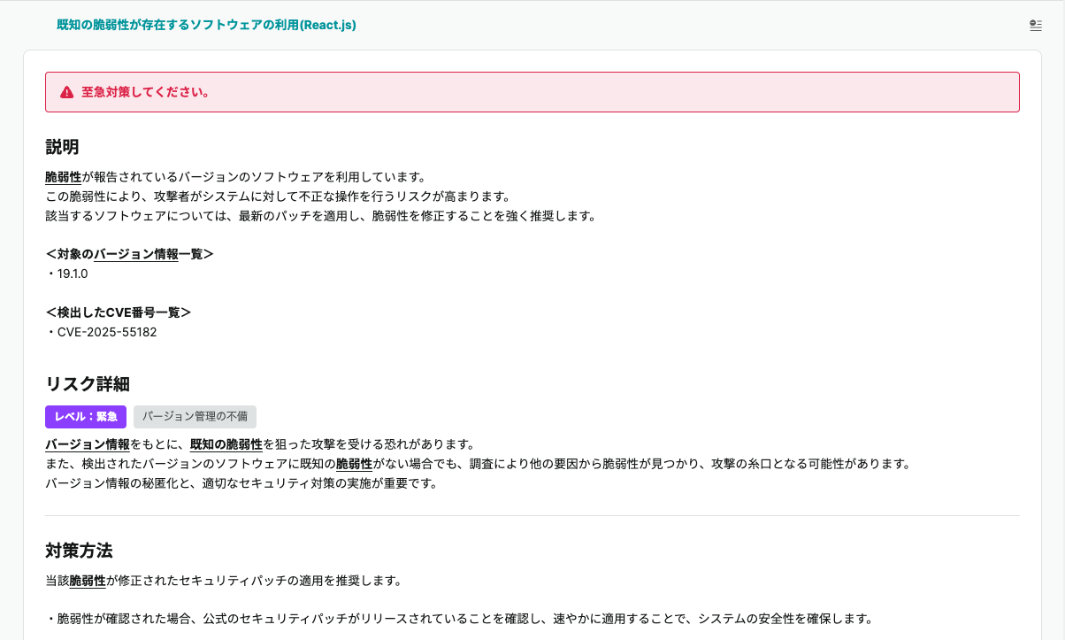Click the 検出したCVE番号一覧 heading

click(x=119, y=312)
